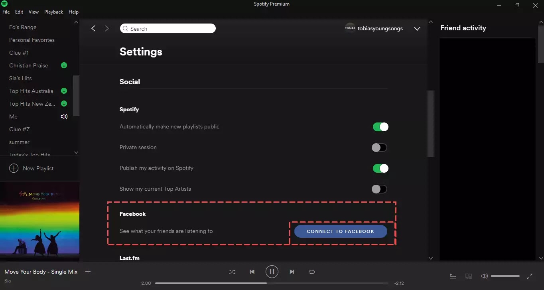Image resolution: width=544 pixels, height=290 pixels.
Task: Add current song with the plus icon
Action: [x=88, y=272]
